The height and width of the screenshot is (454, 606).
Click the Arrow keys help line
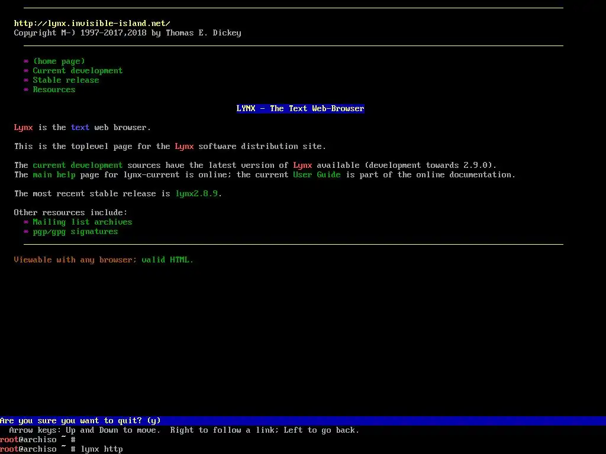pyautogui.click(x=184, y=430)
